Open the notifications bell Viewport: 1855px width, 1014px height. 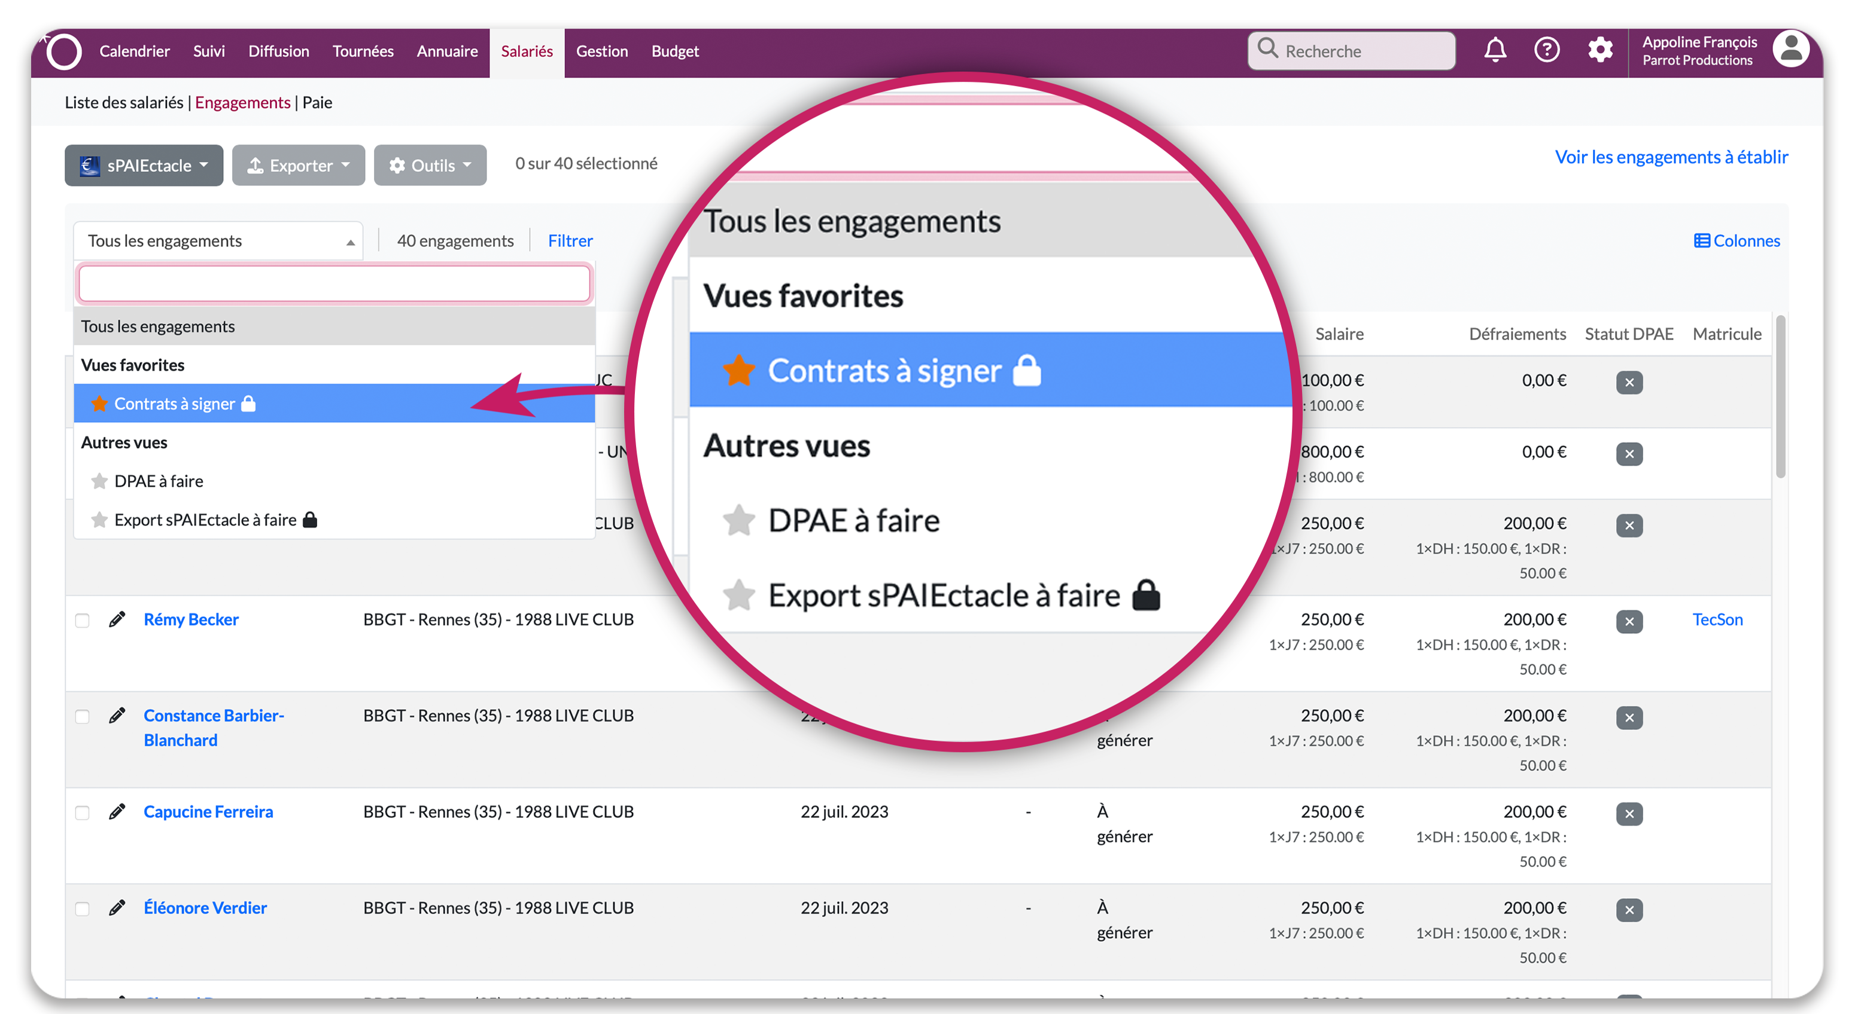pos(1495,50)
